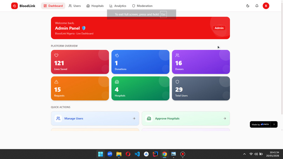Viewport: 283px width, 159px height.
Task: Click the BloodLink brand name
Action: [27, 6]
